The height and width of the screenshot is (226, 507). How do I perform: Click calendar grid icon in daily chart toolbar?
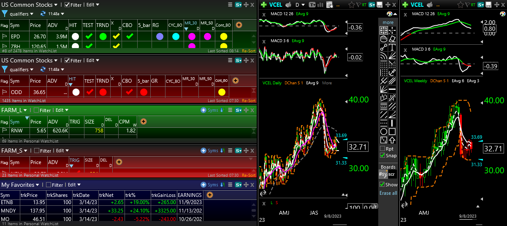(x=330, y=5)
